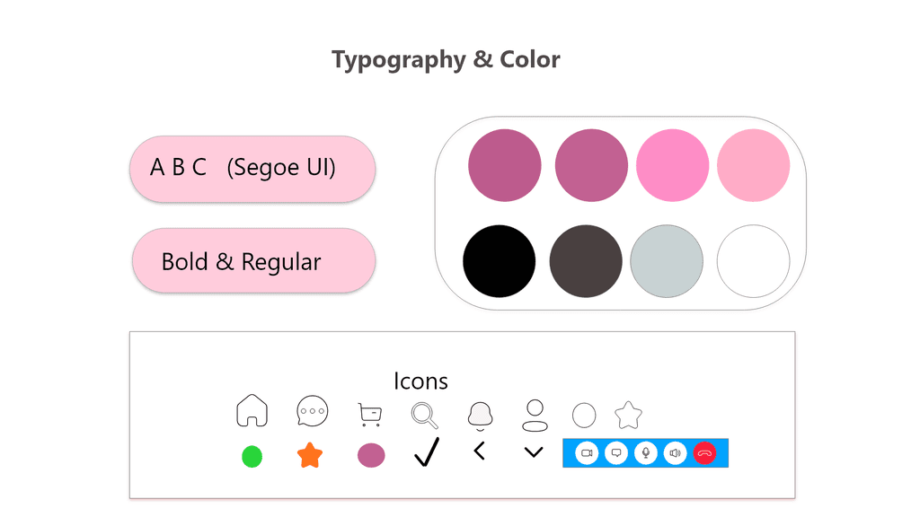Click the outlined star icon
This screenshot has width=920, height=517.
pyautogui.click(x=628, y=415)
